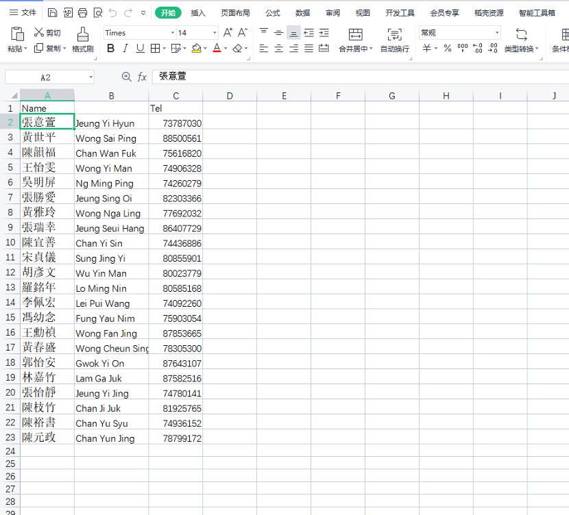569x515 pixels.
Task: Click the Borders grid icon
Action: tap(155, 48)
